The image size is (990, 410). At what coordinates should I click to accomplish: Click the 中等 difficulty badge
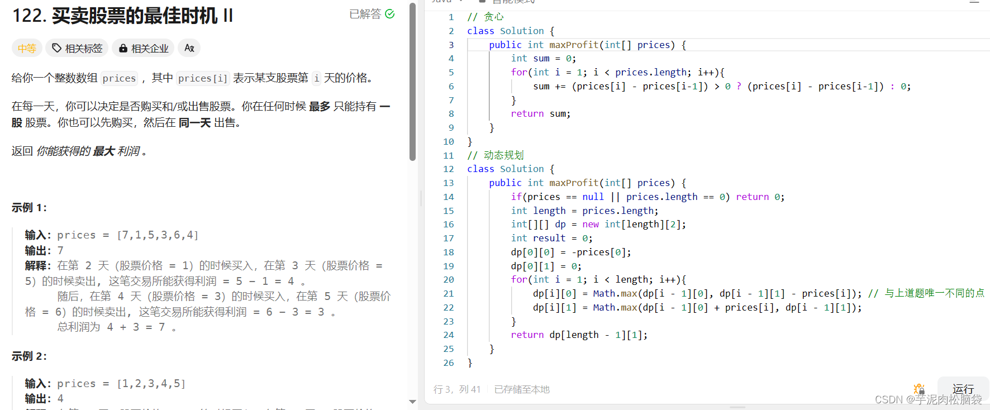[x=27, y=48]
